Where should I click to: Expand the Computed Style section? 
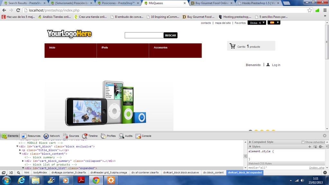(x=250, y=142)
